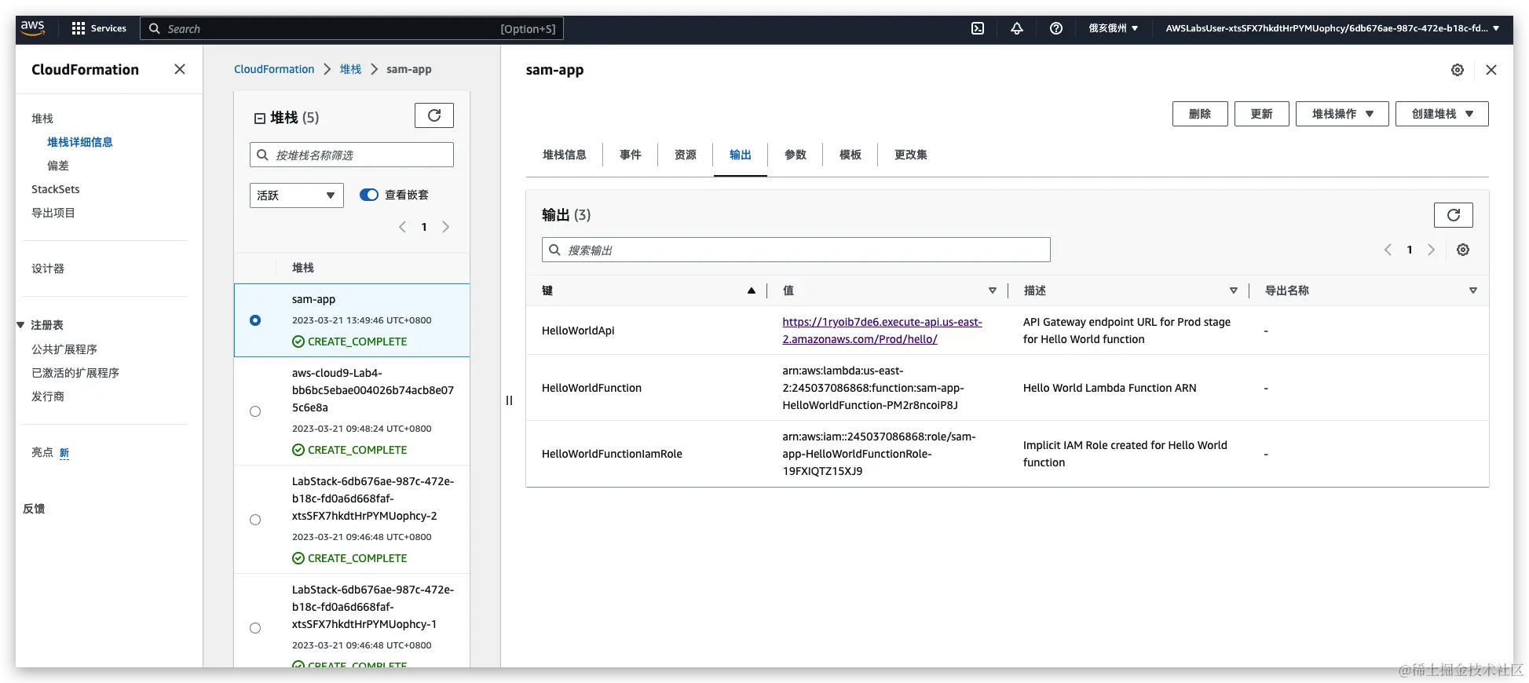Open the CloudShell terminal icon
This screenshot has width=1529, height=683.
[x=978, y=28]
